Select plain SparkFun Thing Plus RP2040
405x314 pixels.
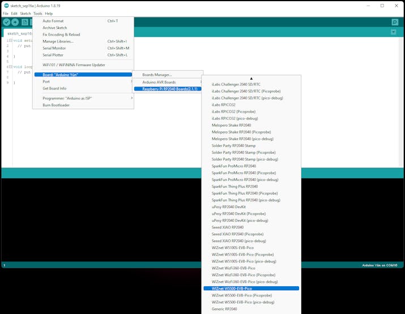(x=251, y=187)
